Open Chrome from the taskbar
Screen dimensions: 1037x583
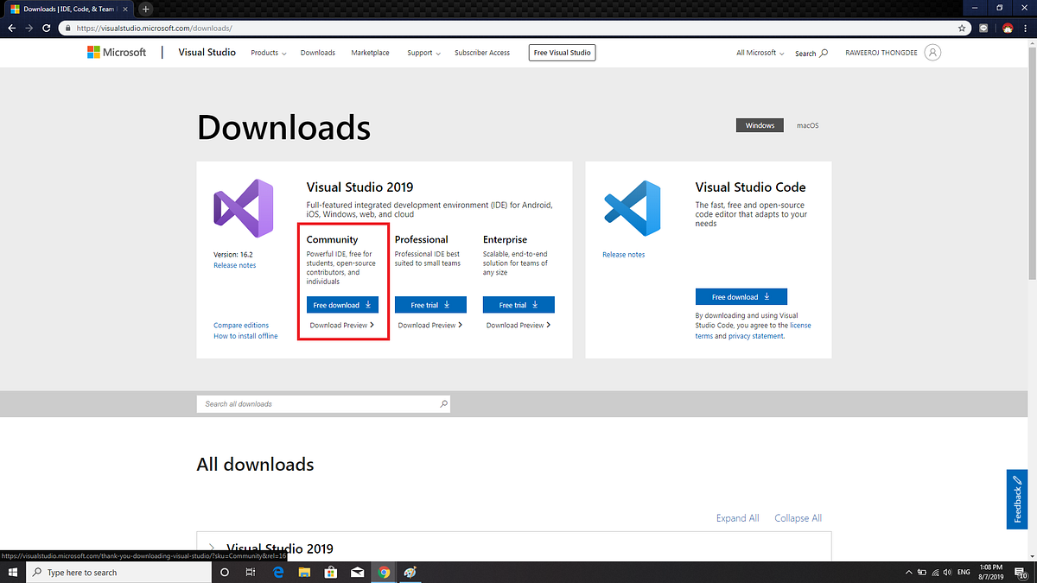(x=384, y=572)
